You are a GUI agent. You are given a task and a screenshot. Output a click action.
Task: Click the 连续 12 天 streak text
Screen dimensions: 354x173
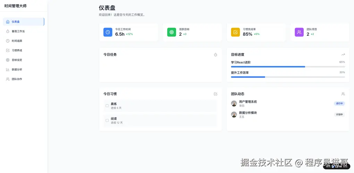[x=117, y=122]
